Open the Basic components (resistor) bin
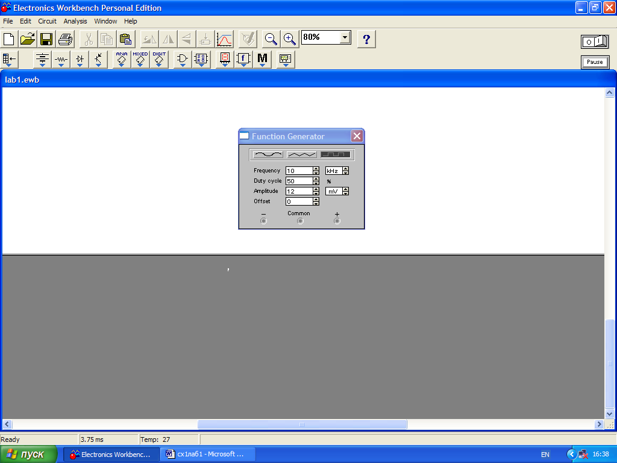 (x=61, y=60)
